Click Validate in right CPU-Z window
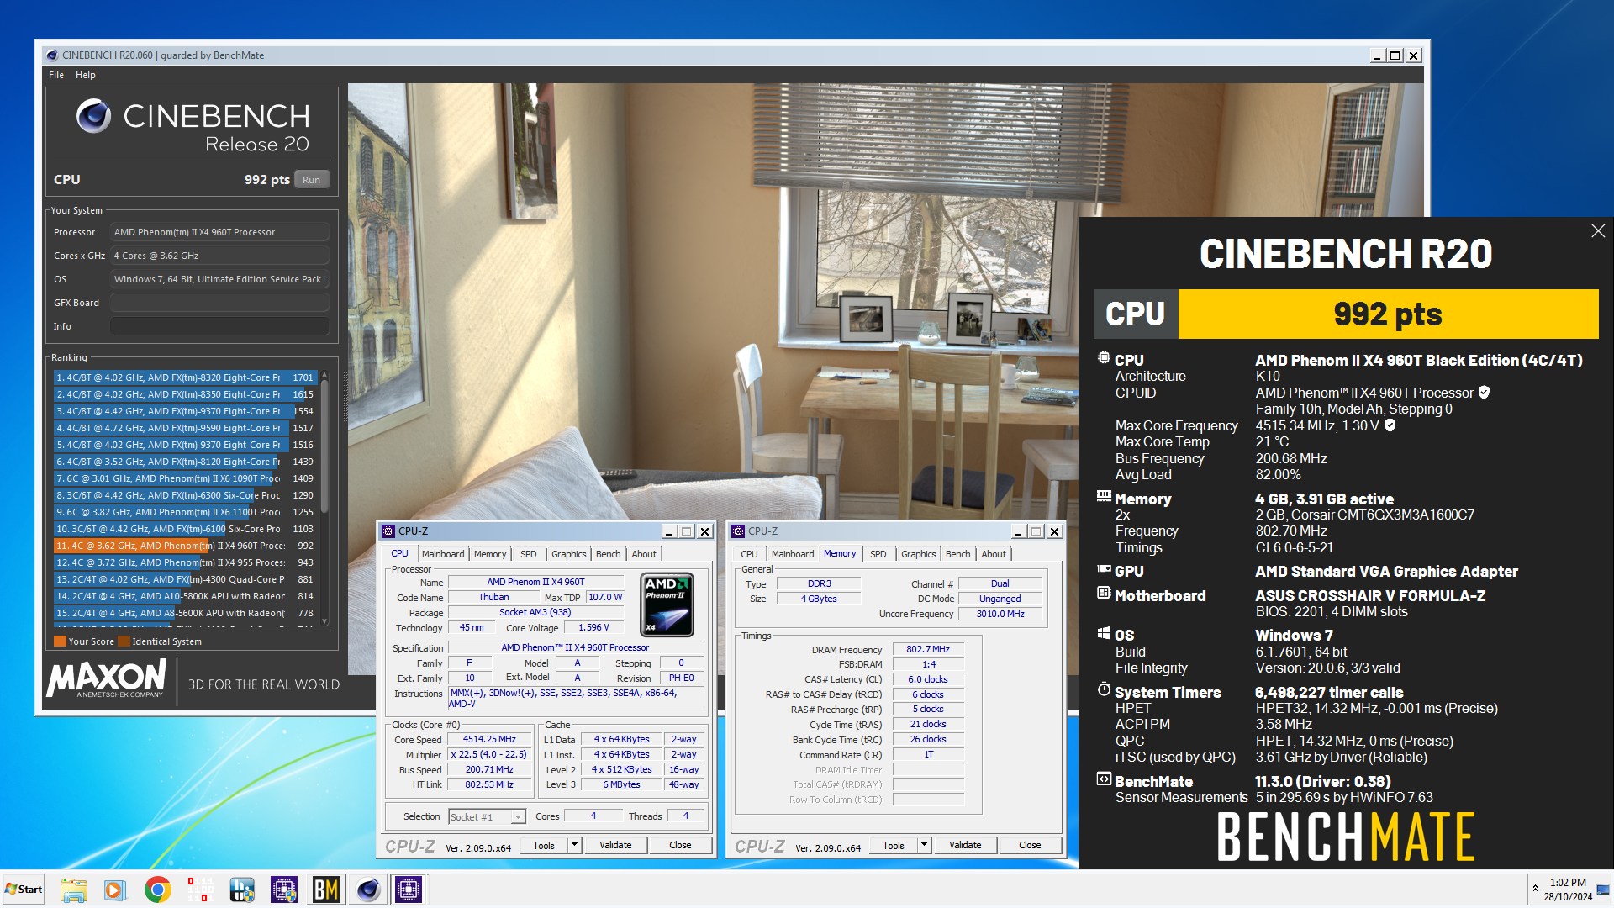1614x908 pixels. pyautogui.click(x=965, y=845)
